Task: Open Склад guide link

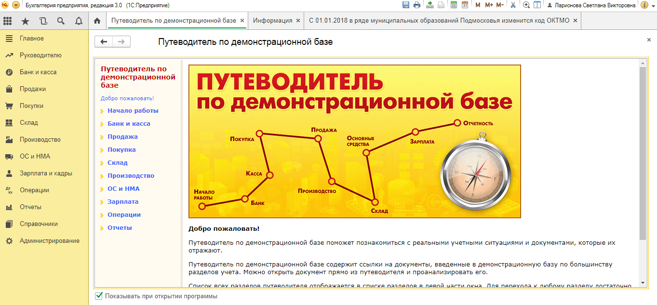Action: (x=118, y=163)
